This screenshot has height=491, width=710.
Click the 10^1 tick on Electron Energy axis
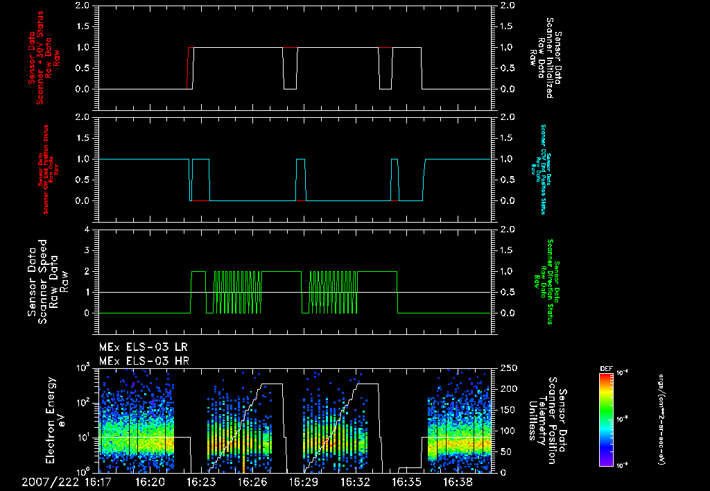83,437
